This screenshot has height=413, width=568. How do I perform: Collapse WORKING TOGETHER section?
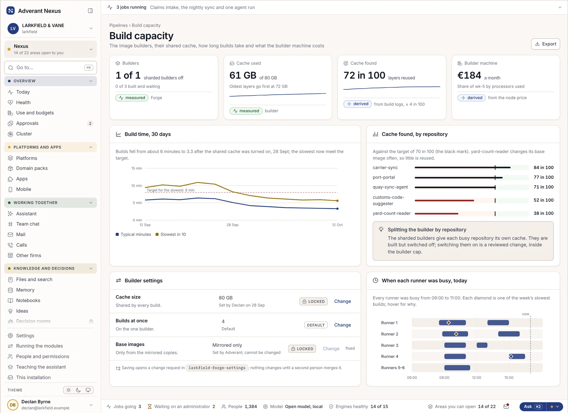tap(51, 203)
